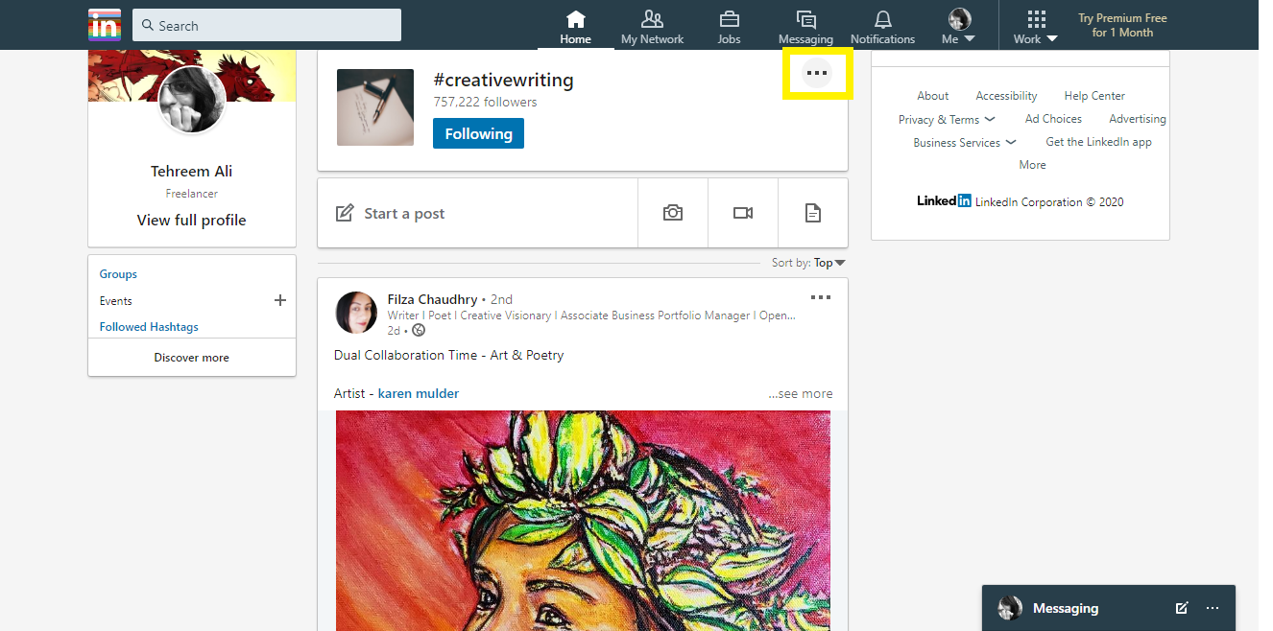Open Events in the left sidebar

click(x=116, y=301)
